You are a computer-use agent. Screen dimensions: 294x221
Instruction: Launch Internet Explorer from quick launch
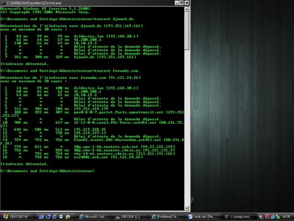point(54,217)
